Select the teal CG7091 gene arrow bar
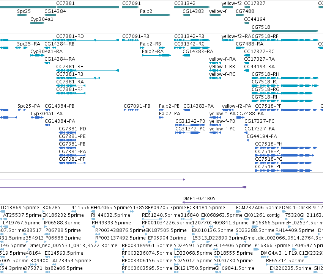 [131, 7]
